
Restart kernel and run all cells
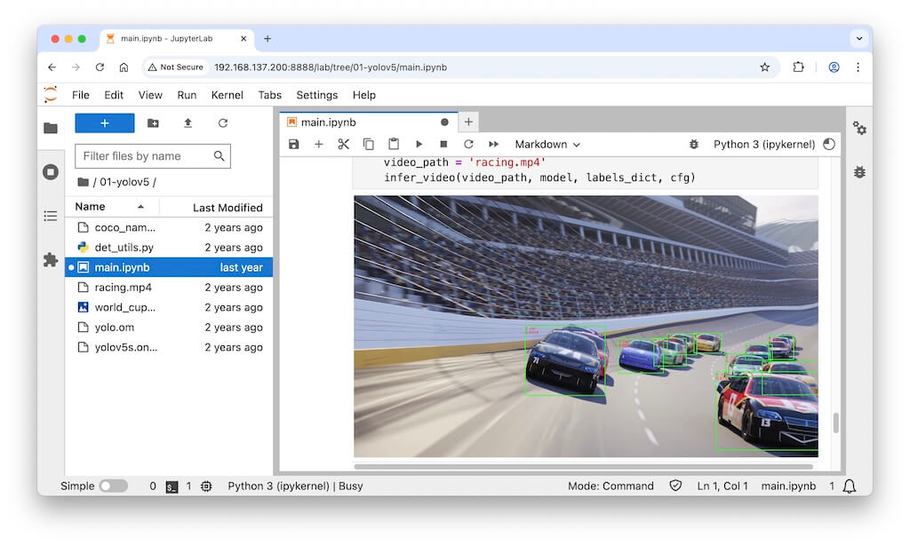(x=493, y=144)
